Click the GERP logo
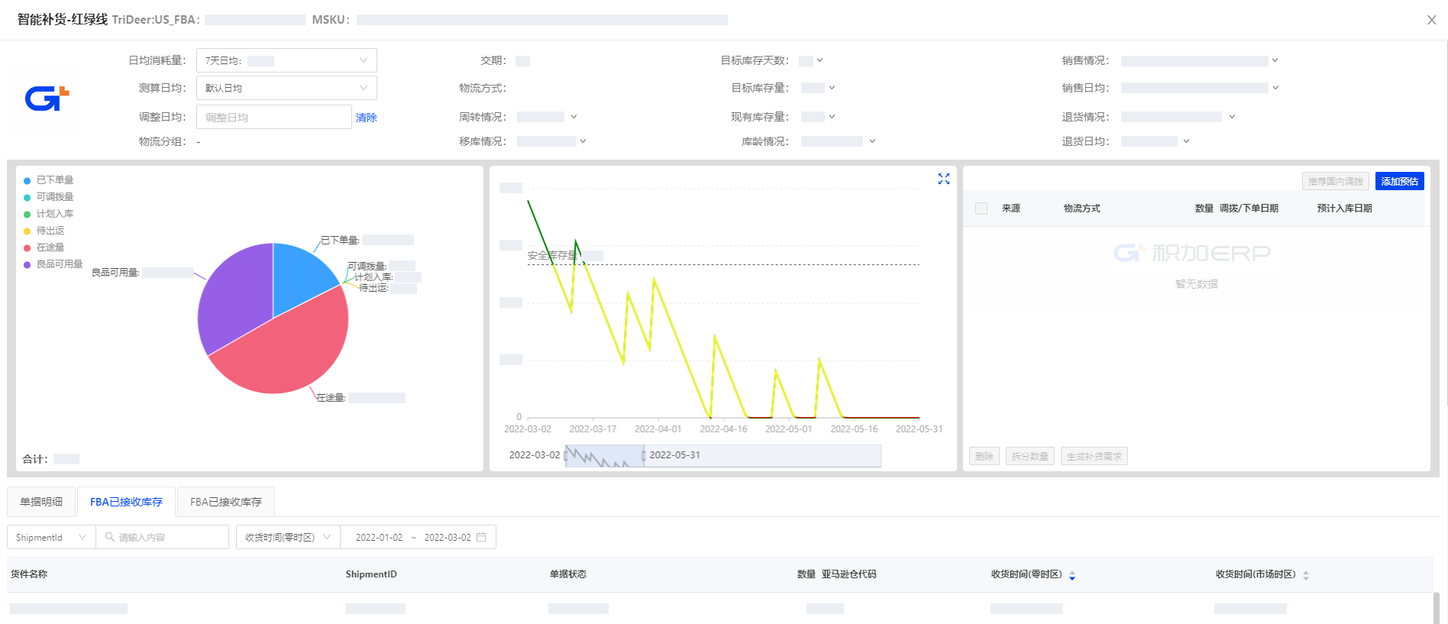The image size is (1448, 624). (x=47, y=99)
